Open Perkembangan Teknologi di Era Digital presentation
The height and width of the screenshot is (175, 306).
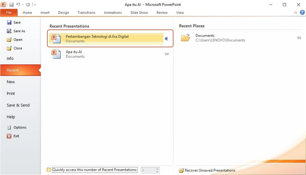point(106,39)
